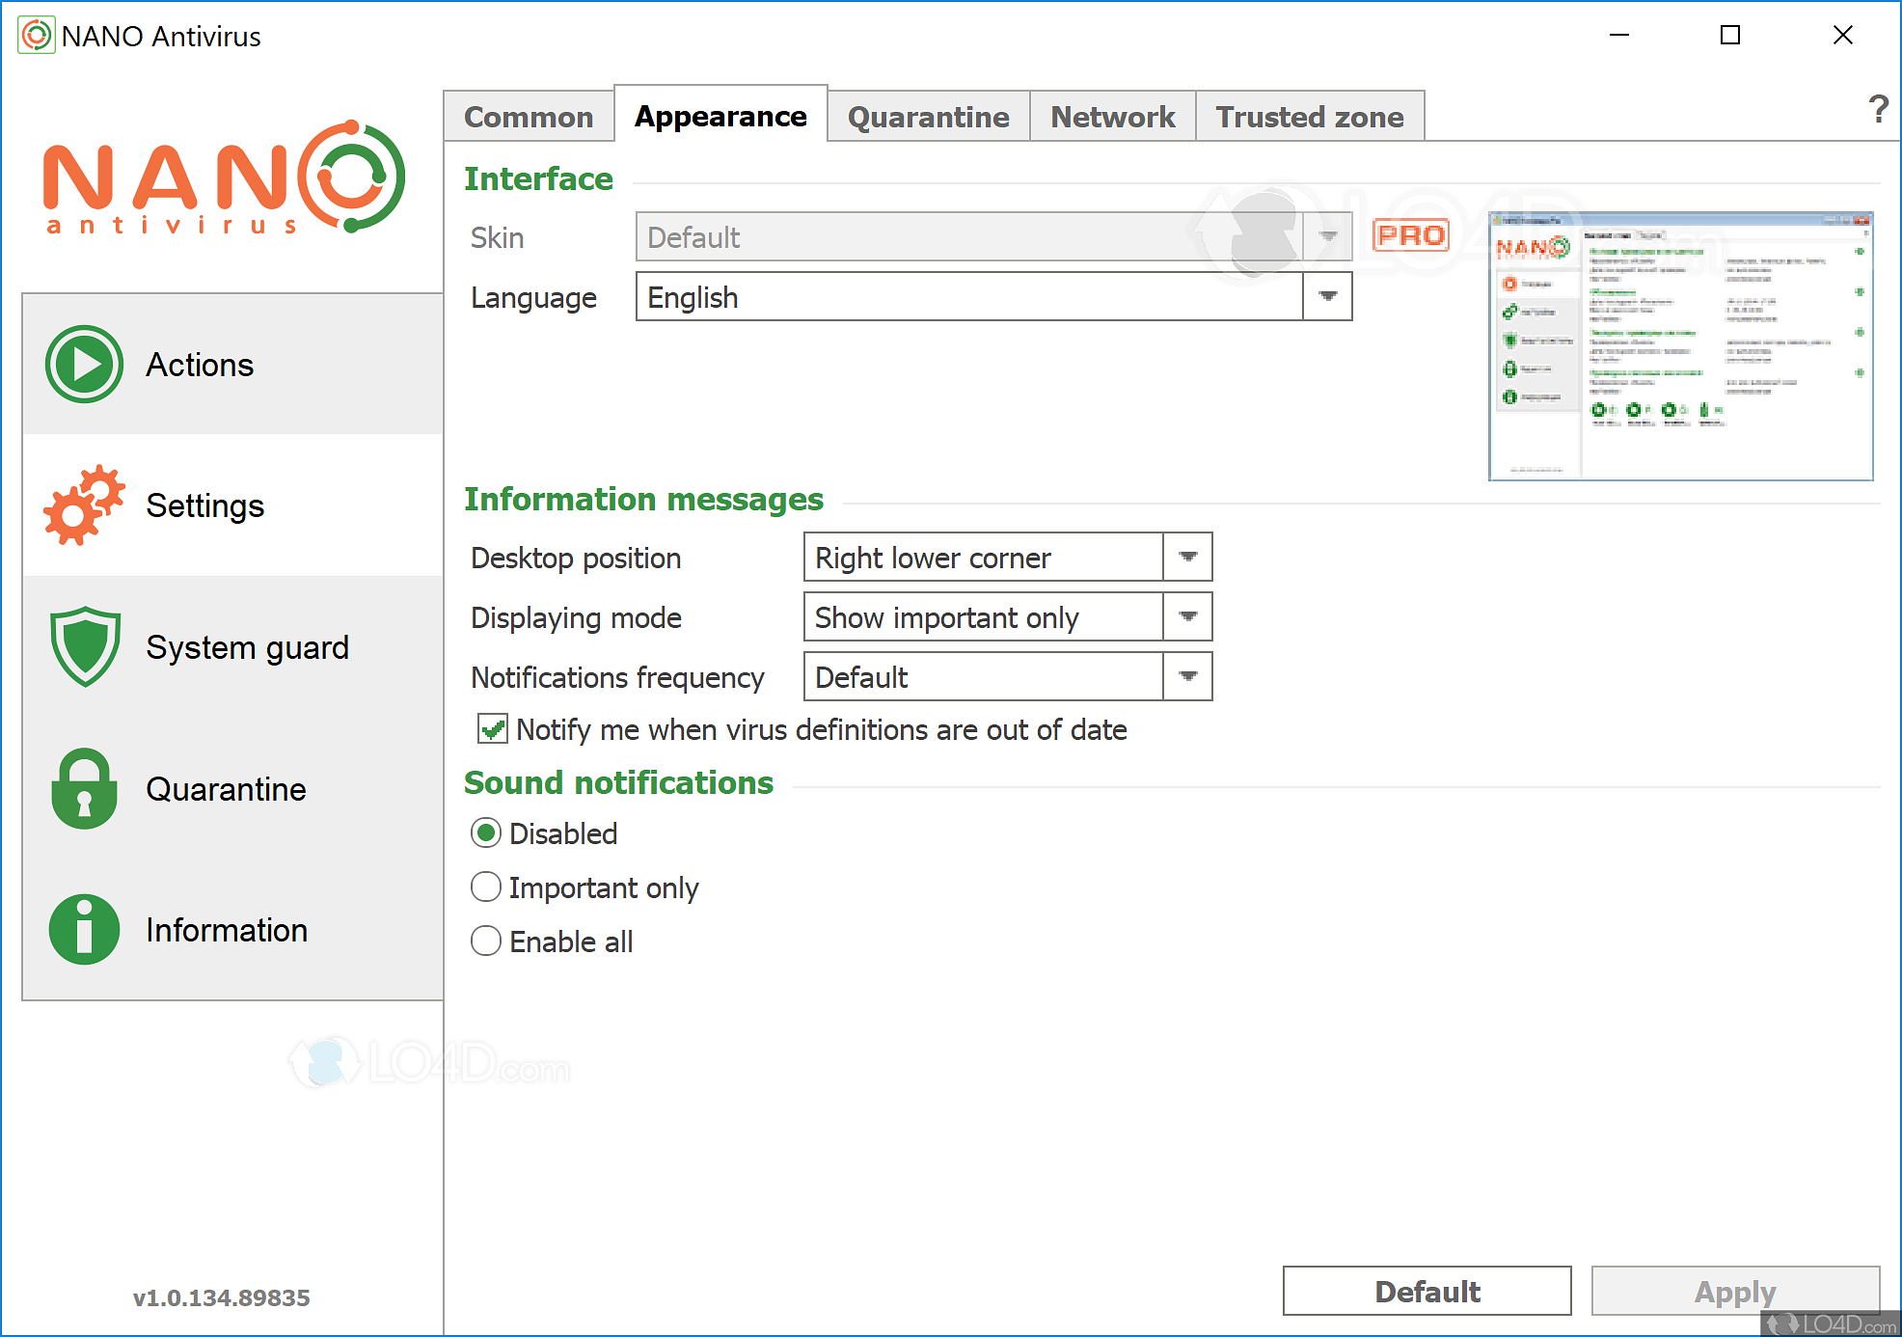This screenshot has width=1902, height=1337.
Task: Click the skin preview thumbnail
Action: (1680, 346)
